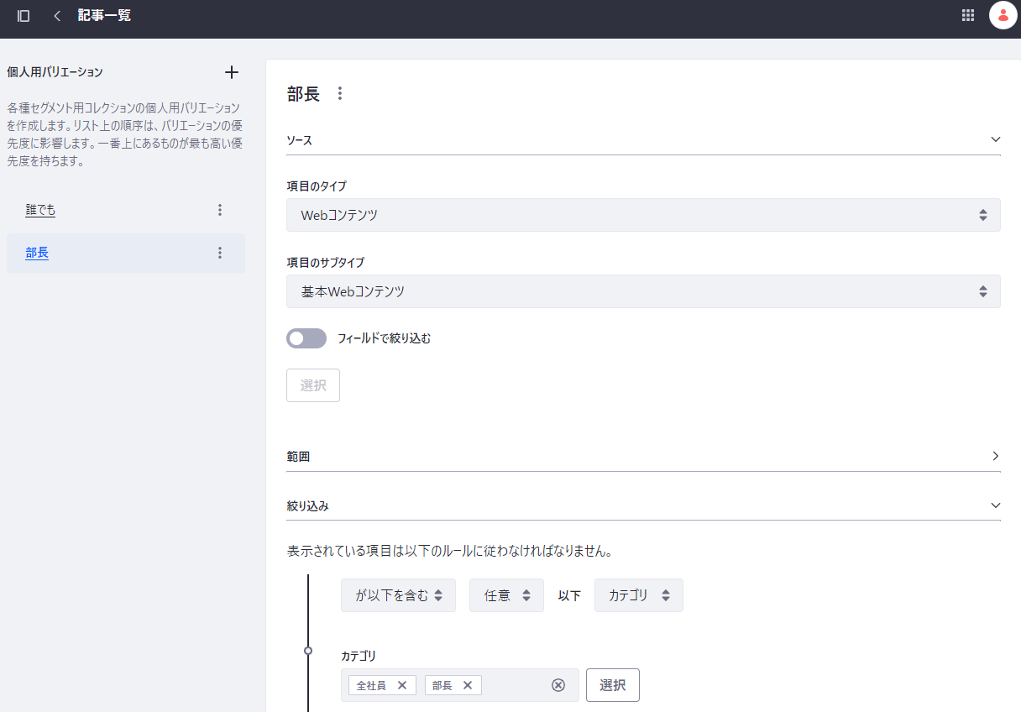1021x712 pixels.
Task: Open the 項目のサブタイプ dropdown
Action: tap(643, 291)
